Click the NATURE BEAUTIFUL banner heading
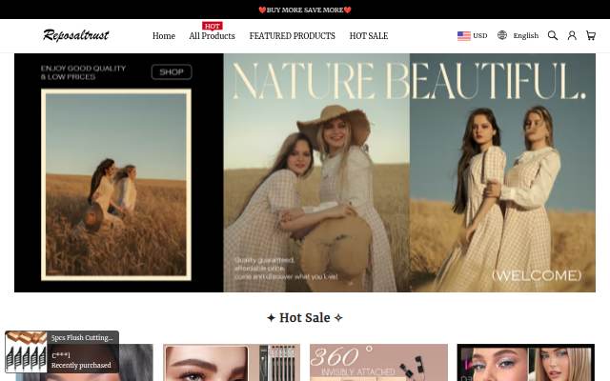Image resolution: width=610 pixels, height=381 pixels. tap(409, 81)
